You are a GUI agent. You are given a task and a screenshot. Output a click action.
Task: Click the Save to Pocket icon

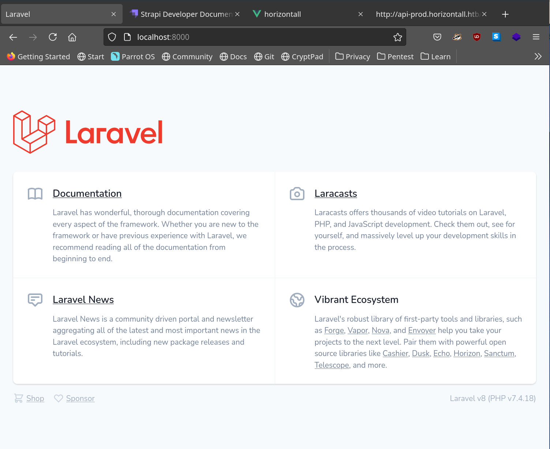[x=437, y=37]
